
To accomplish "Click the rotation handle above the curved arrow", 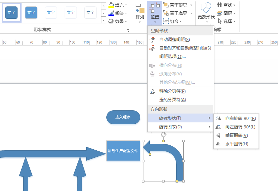I will click(163, 134).
